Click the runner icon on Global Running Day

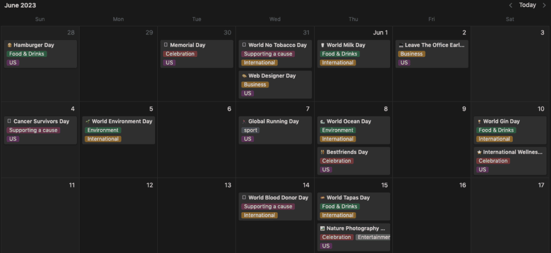point(244,121)
